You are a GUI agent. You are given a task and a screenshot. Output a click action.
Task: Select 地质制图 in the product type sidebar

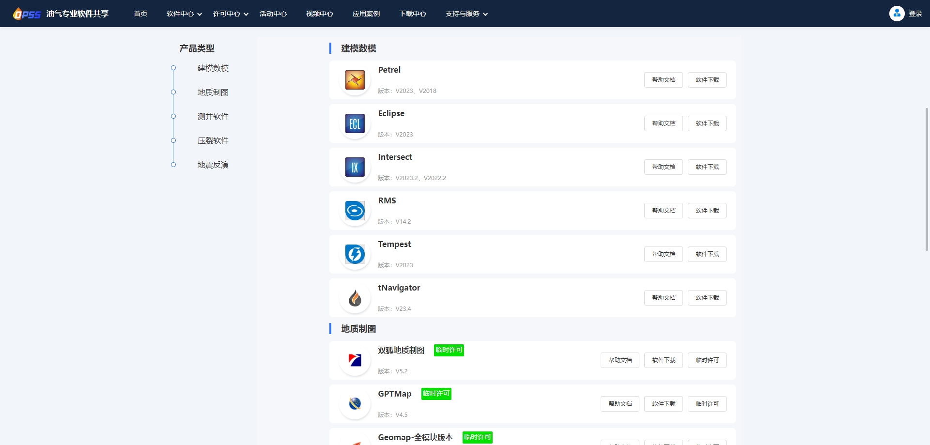213,92
